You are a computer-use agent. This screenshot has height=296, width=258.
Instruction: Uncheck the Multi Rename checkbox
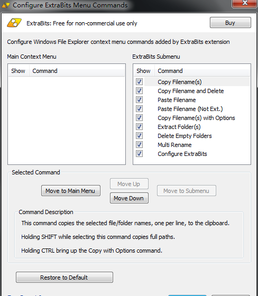tap(139, 145)
